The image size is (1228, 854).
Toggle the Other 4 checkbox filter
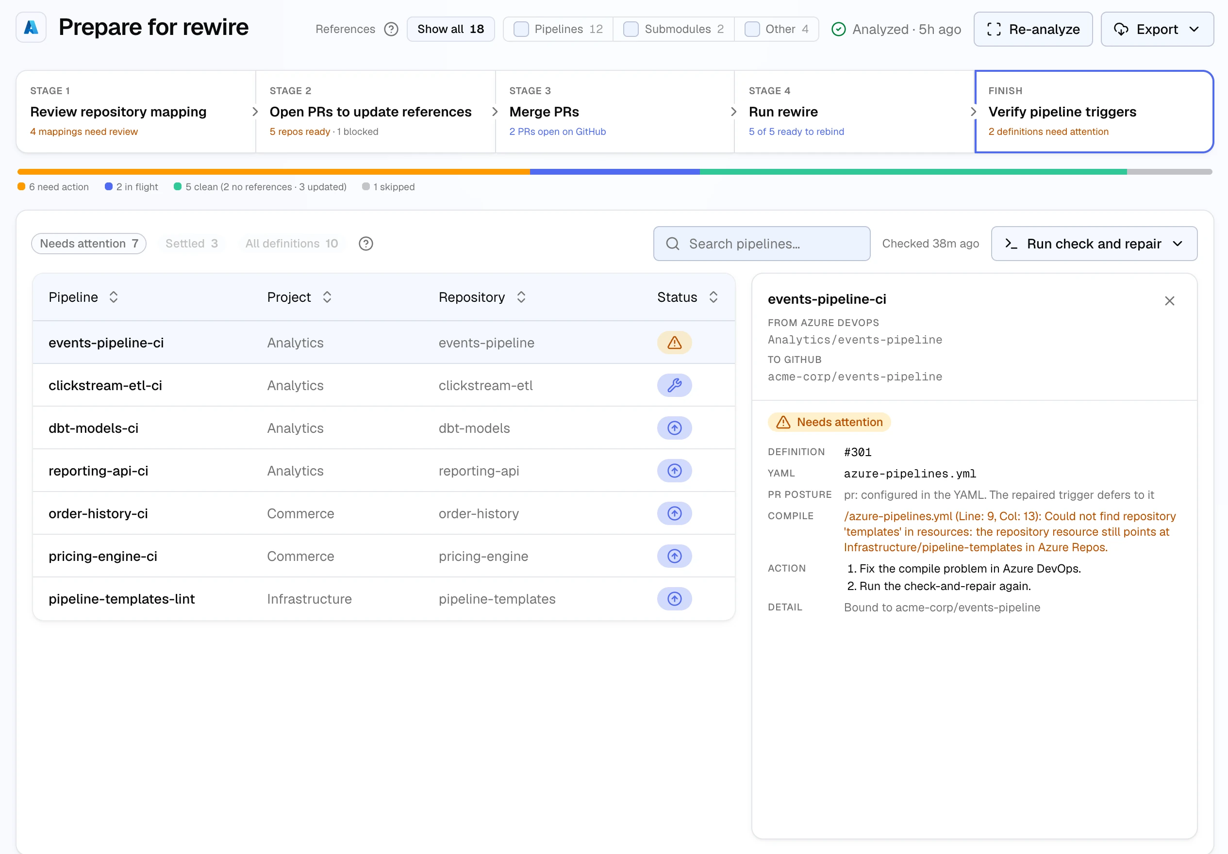click(x=752, y=29)
